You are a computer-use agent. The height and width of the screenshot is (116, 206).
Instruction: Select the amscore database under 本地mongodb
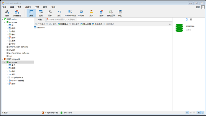(13, 62)
